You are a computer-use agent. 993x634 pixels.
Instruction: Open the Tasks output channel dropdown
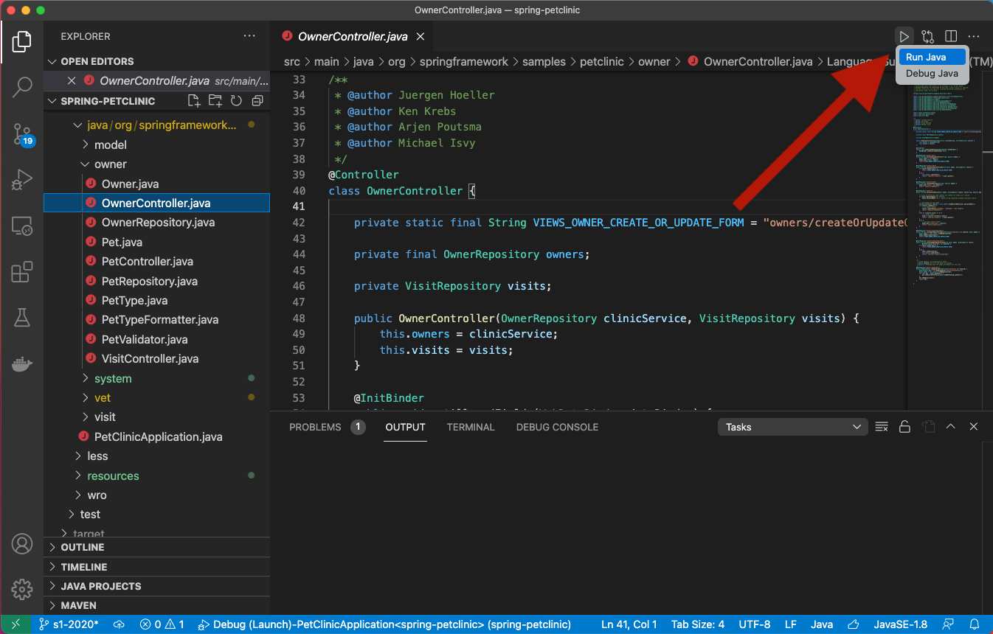point(793,427)
